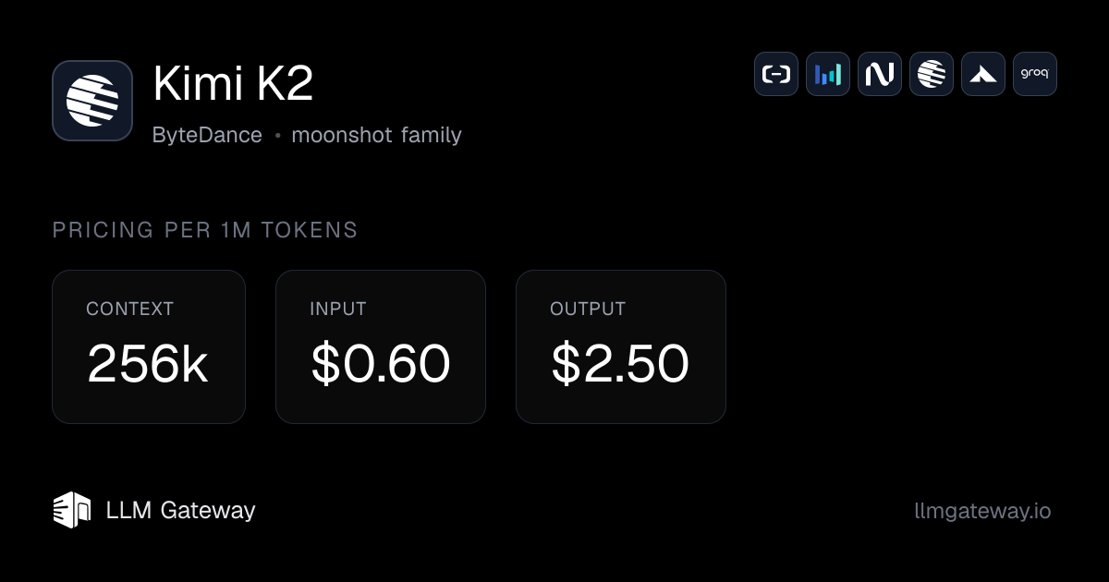Click the Kimi K2 title
The image size is (1109, 582).
tap(233, 85)
